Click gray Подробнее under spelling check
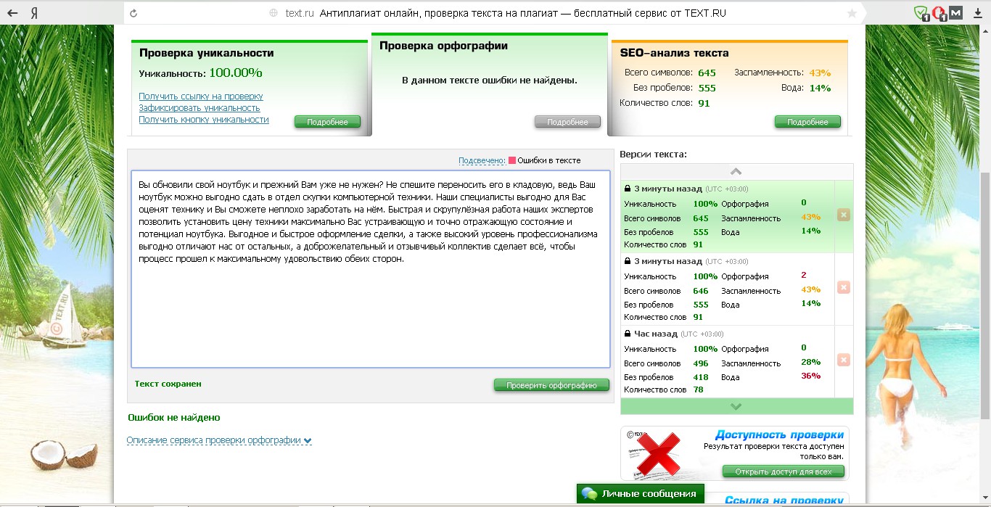The image size is (991, 507). 567,122
